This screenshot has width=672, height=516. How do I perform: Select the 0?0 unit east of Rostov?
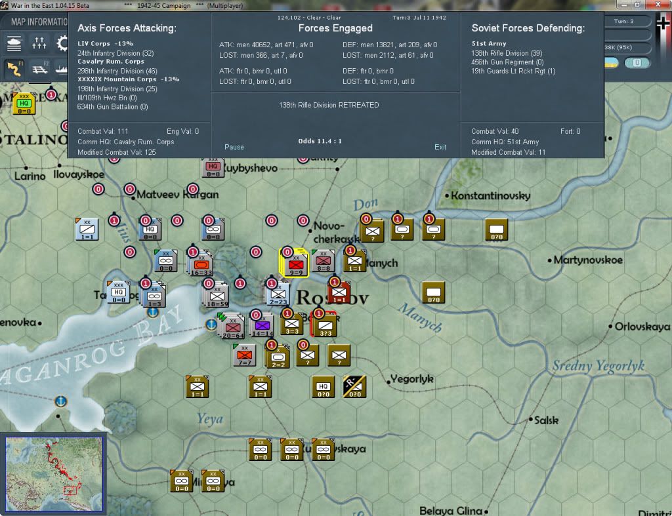[x=433, y=292]
